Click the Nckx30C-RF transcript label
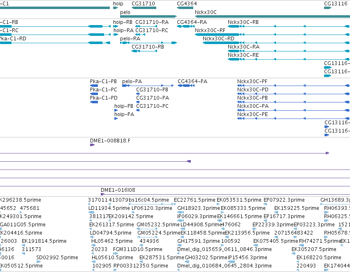 pos(210,30)
